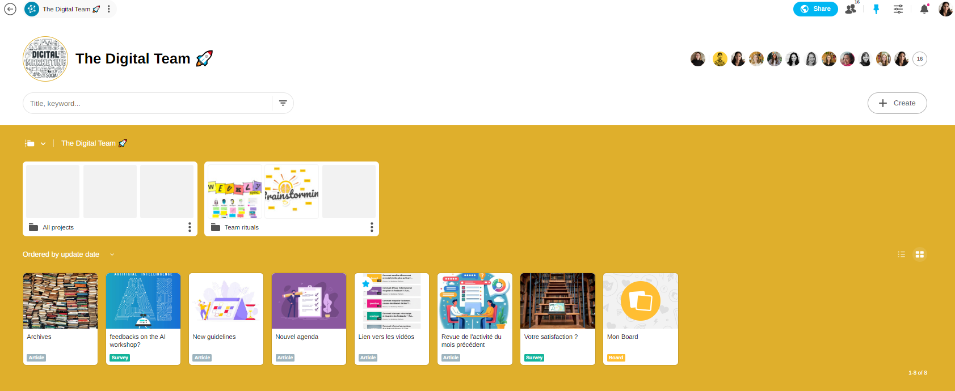The image size is (955, 391).
Task: Open the Mon Board card
Action: tap(641, 318)
